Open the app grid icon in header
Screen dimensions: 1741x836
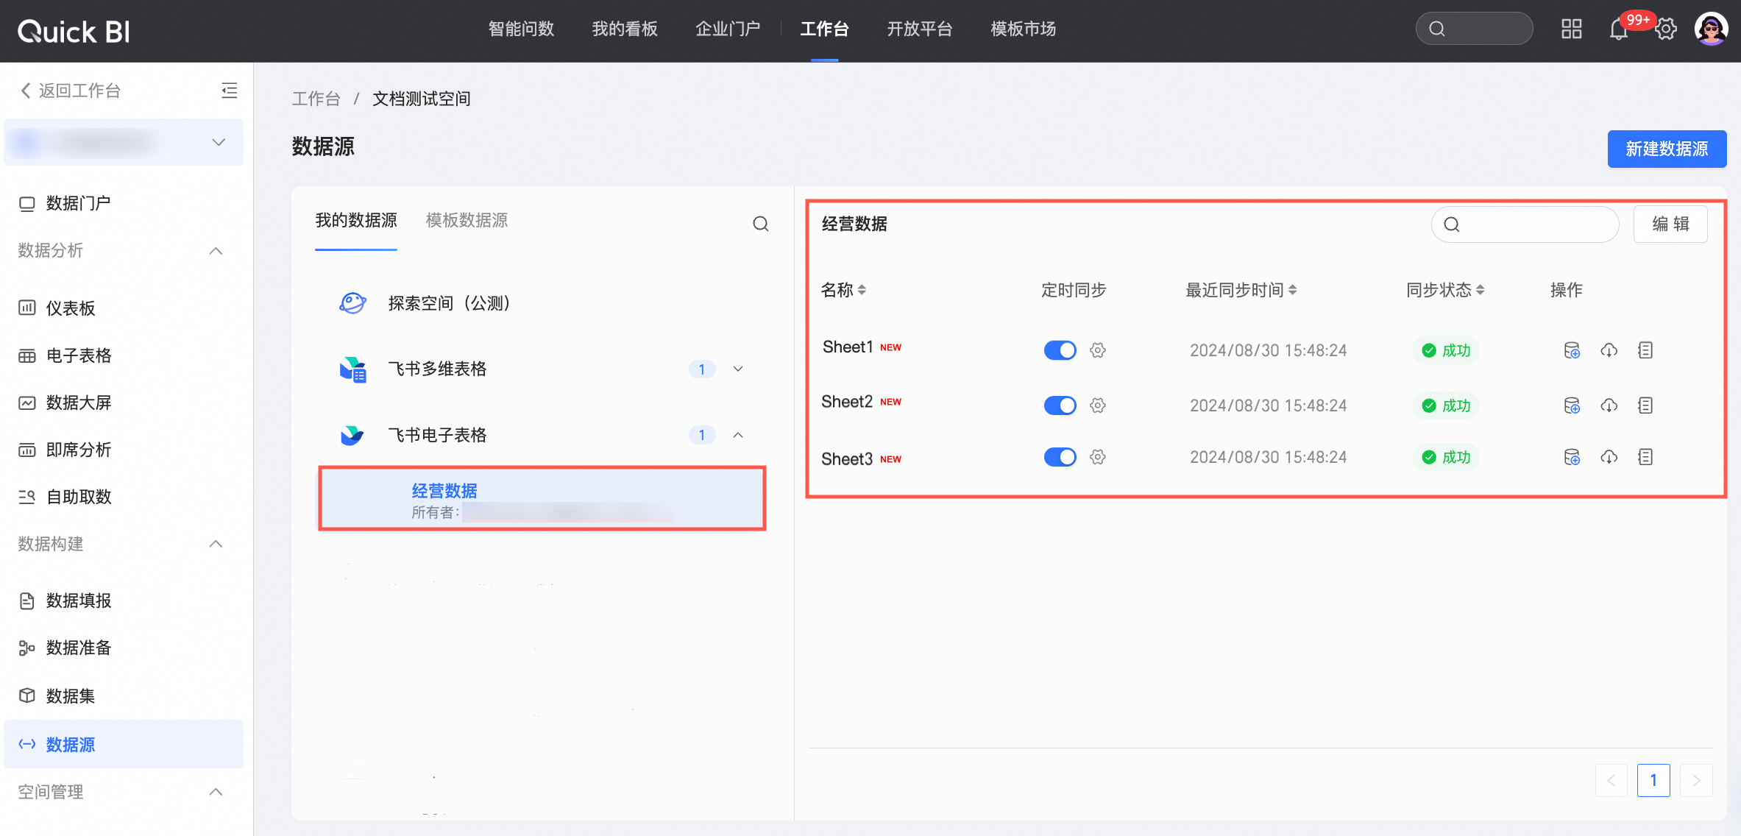[x=1572, y=29]
